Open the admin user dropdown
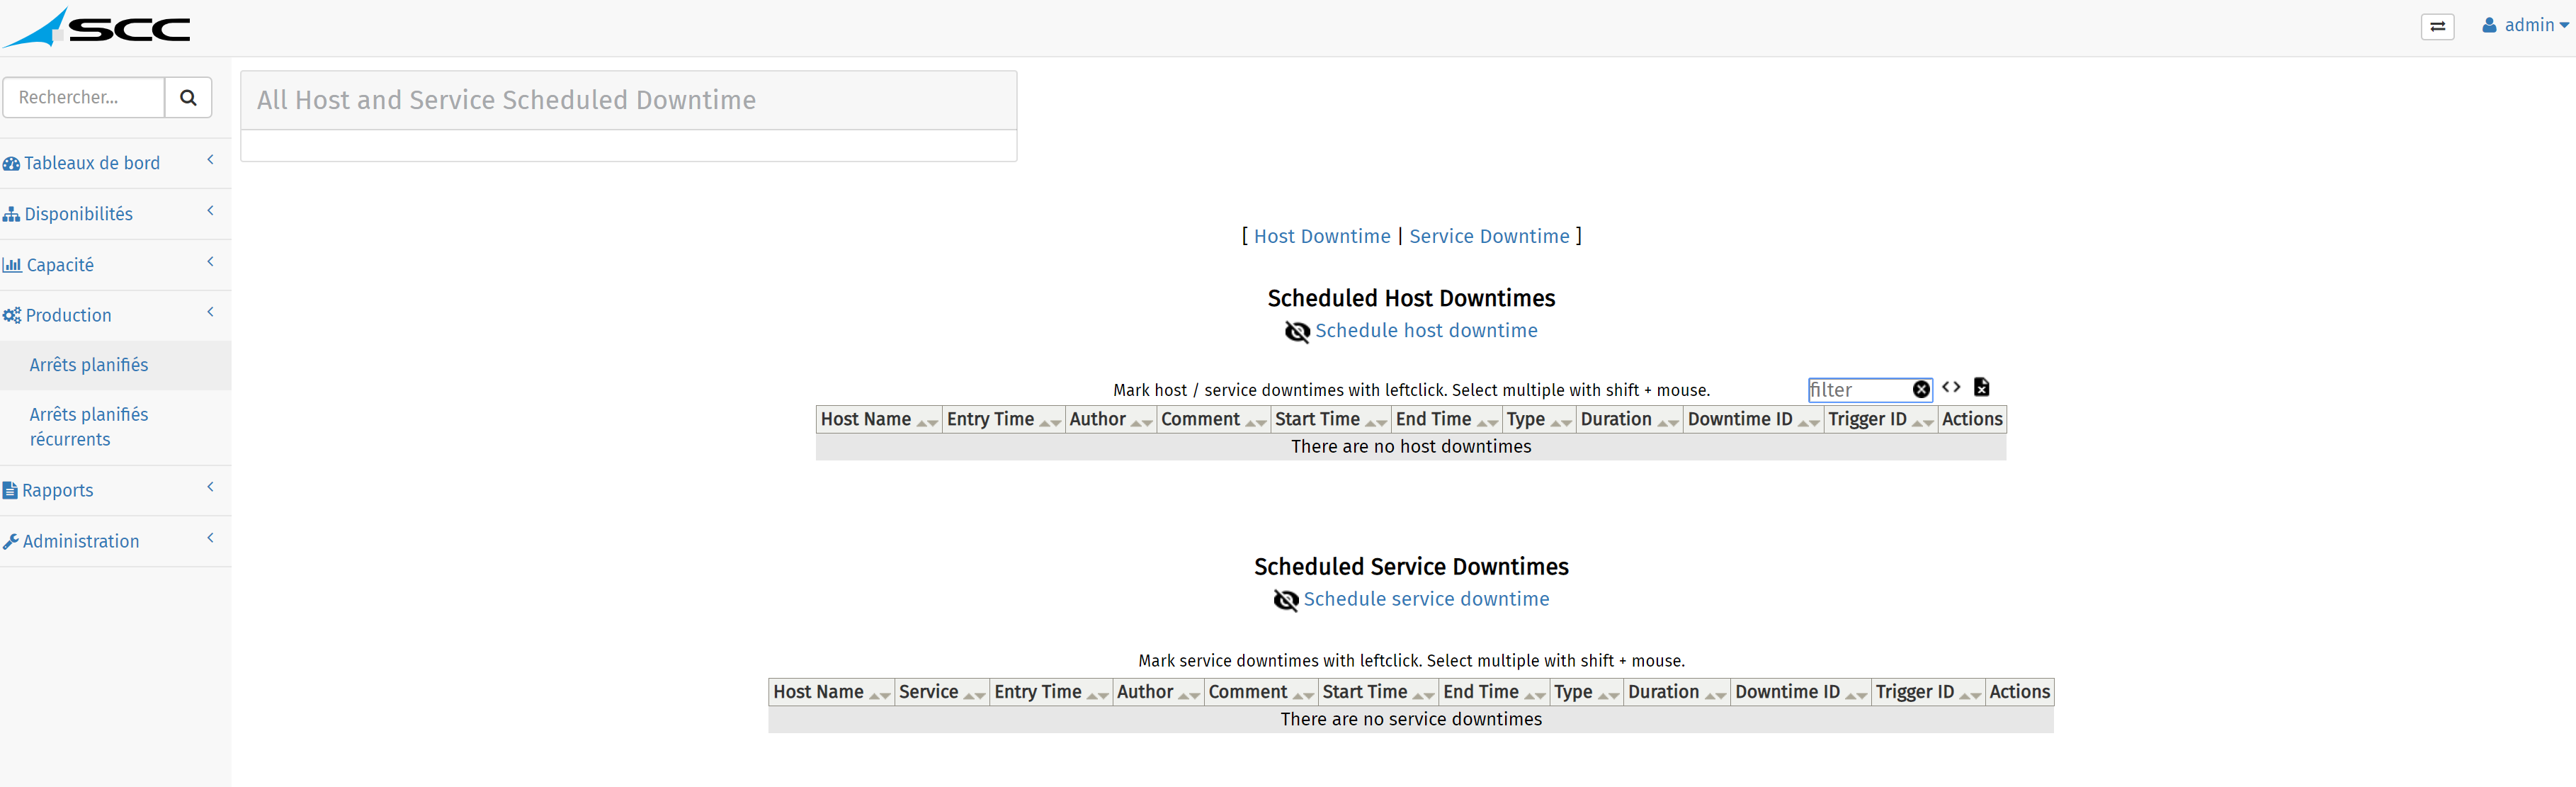2576x787 pixels. coord(2525,25)
